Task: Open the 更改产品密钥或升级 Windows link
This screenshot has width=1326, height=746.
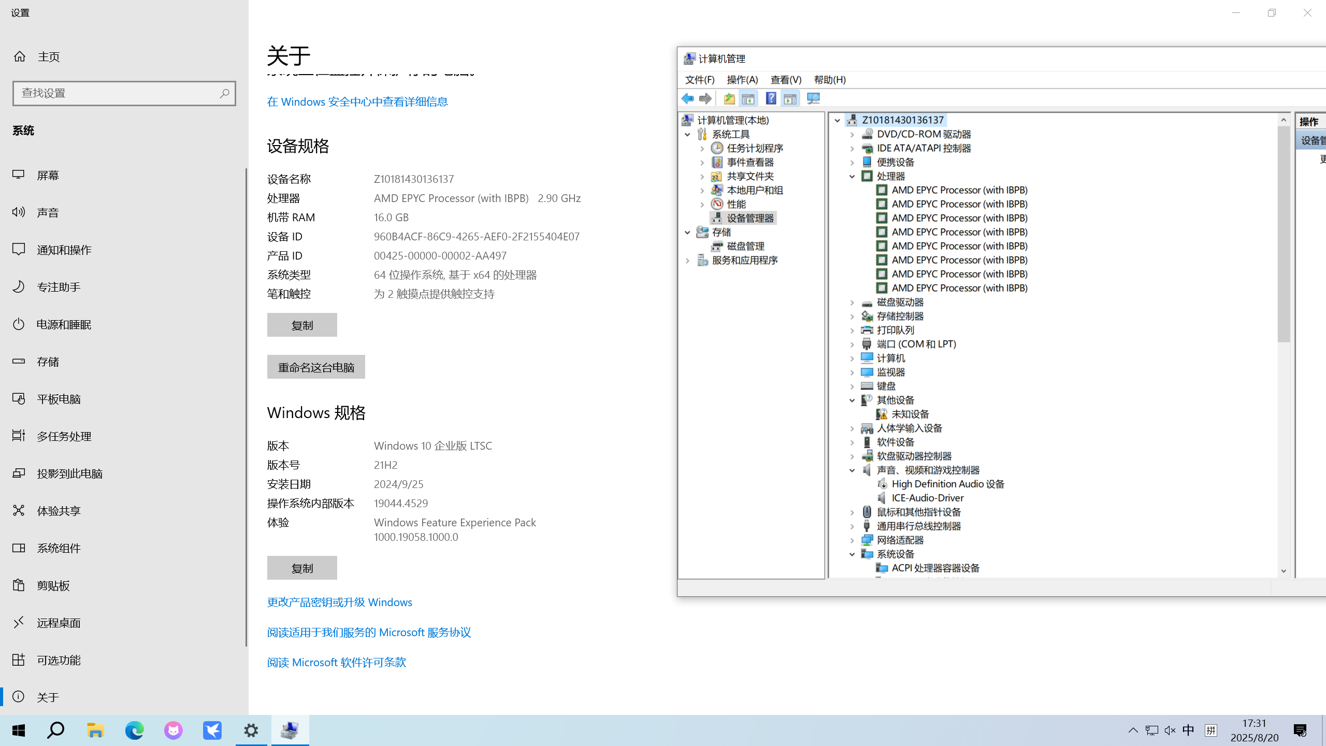Action: tap(339, 602)
